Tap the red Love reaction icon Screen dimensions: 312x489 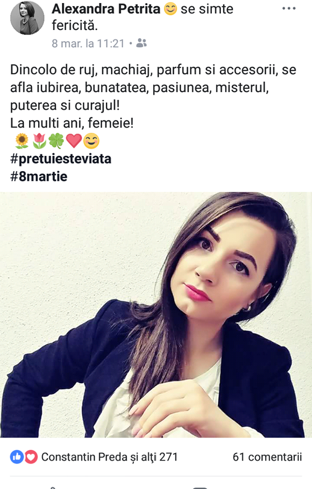coord(31,457)
